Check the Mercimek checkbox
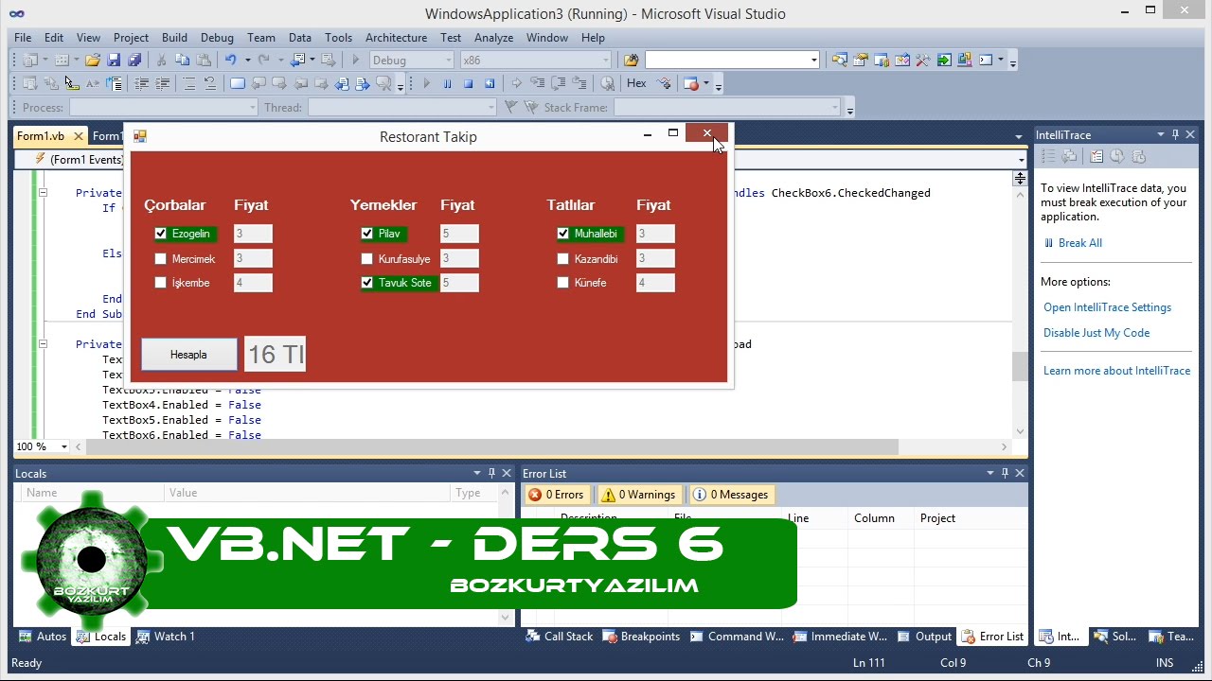This screenshot has width=1212, height=681. click(160, 258)
